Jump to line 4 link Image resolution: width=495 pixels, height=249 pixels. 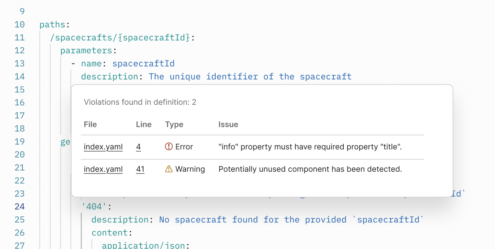tap(138, 147)
